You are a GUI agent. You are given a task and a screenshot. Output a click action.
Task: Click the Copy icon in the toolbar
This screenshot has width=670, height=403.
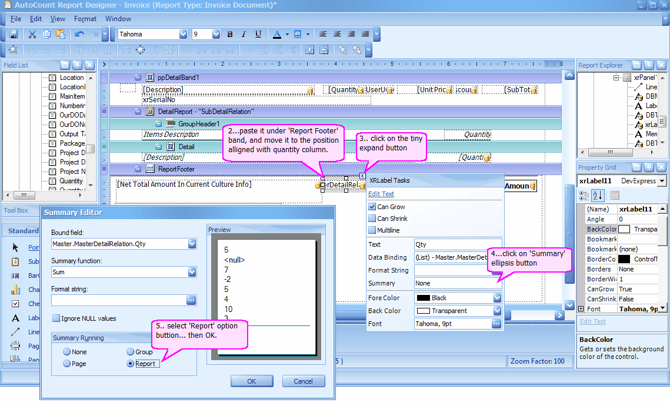pos(46,34)
